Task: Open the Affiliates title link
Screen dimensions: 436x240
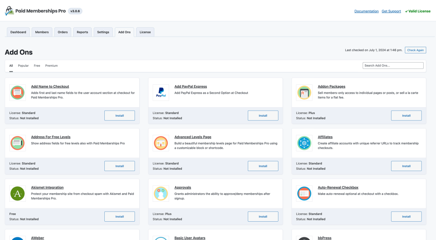Action: (x=325, y=137)
